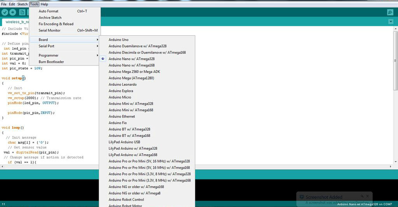
Task: Click status text 'Arduino Nano w/ ATmega328 on COM7'
Action: tap(365, 204)
